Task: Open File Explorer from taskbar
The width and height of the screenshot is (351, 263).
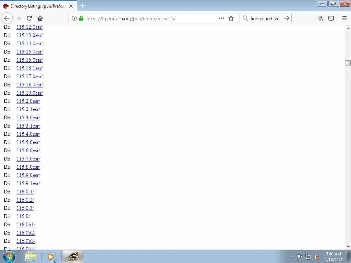Action: 31,257
